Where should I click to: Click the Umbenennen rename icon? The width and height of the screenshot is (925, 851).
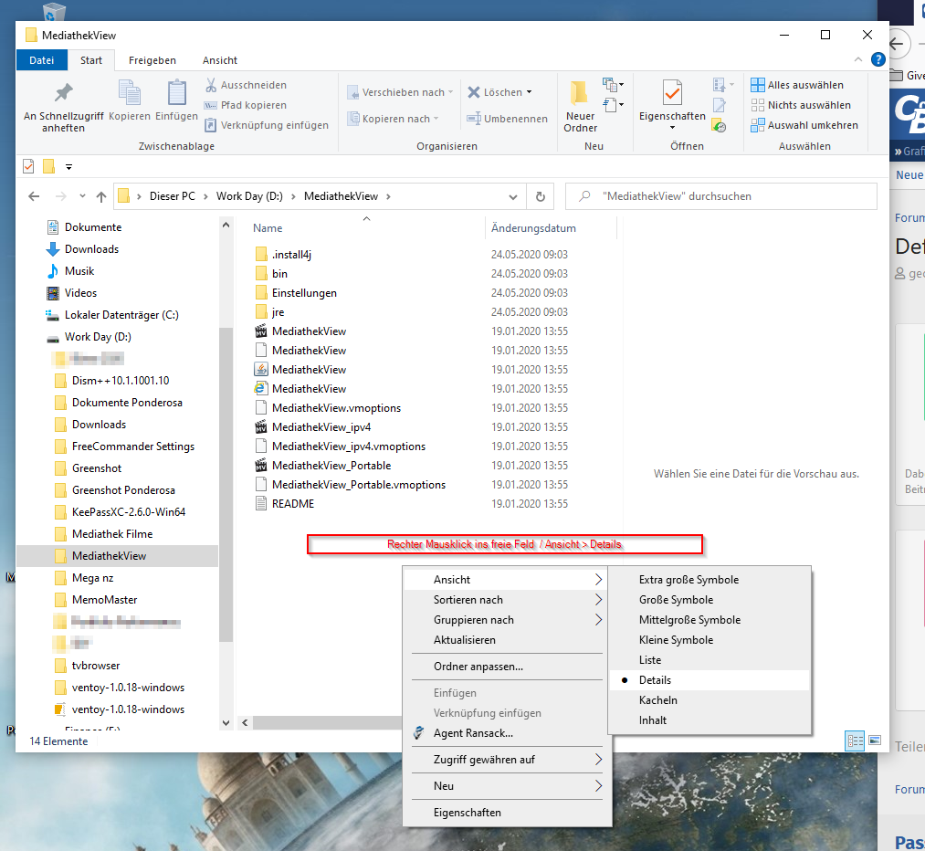tap(474, 119)
